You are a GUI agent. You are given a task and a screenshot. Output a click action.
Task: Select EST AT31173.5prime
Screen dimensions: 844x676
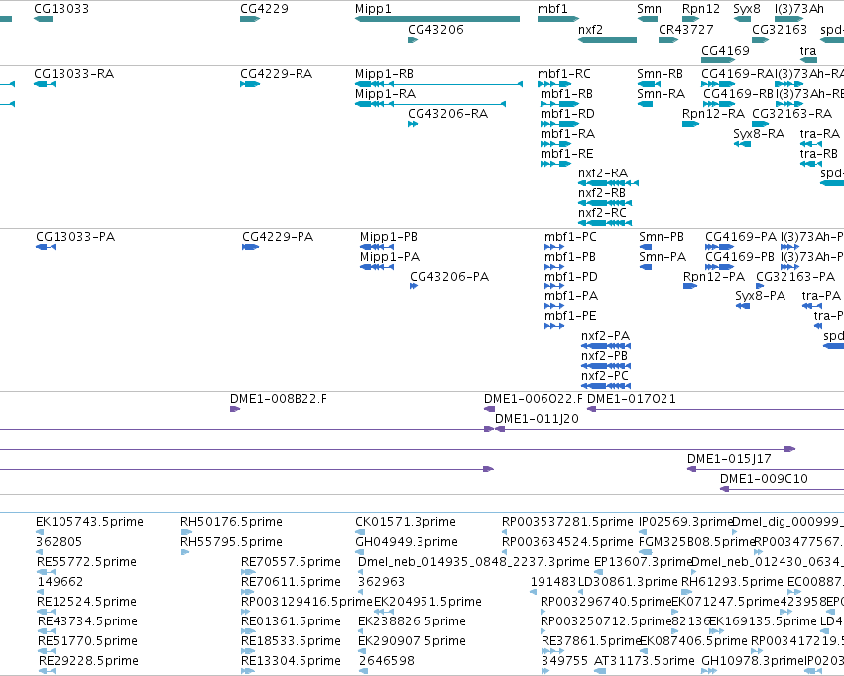click(x=645, y=661)
